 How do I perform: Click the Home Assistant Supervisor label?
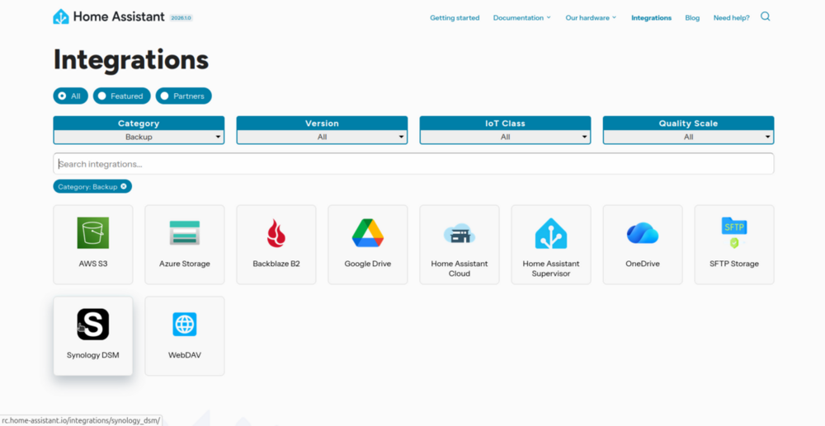coord(551,269)
